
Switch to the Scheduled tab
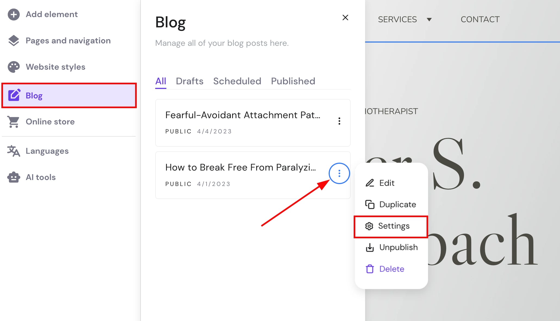tap(237, 81)
